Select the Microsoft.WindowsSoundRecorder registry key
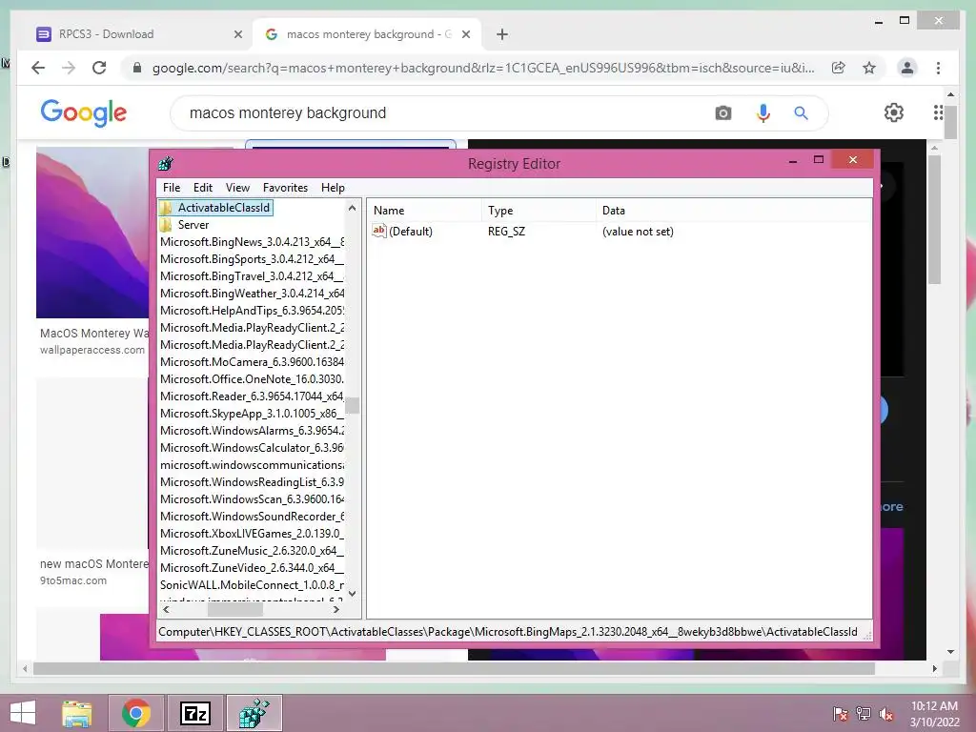The height and width of the screenshot is (732, 976). 252,516
